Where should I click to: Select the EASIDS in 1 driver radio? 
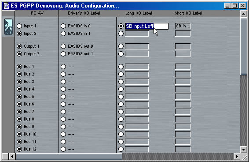[x=63, y=34]
